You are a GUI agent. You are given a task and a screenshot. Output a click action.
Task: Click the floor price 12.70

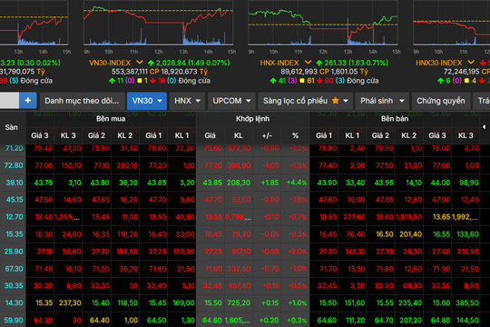[15, 217]
